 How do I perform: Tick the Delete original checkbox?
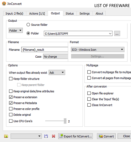11,114
